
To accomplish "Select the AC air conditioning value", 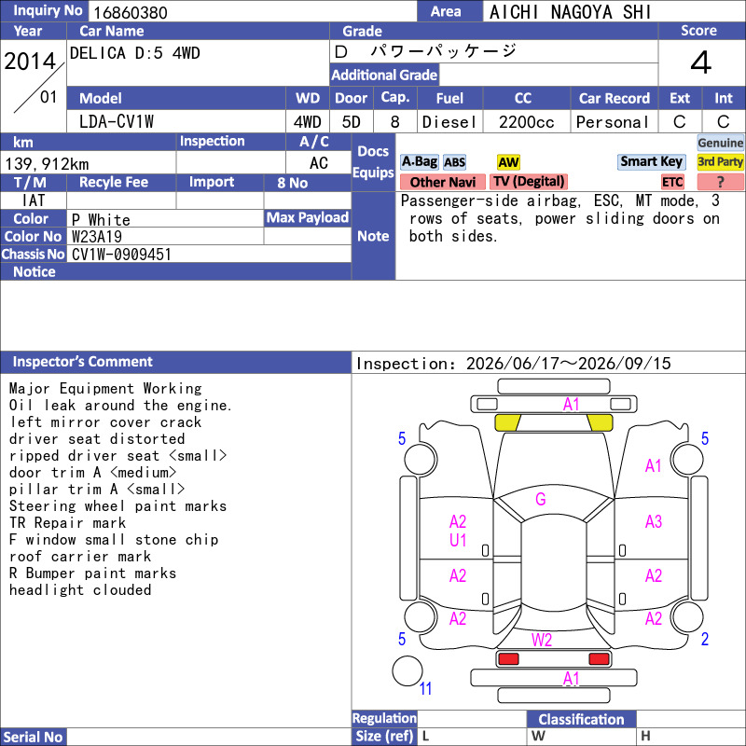I will 318,163.
